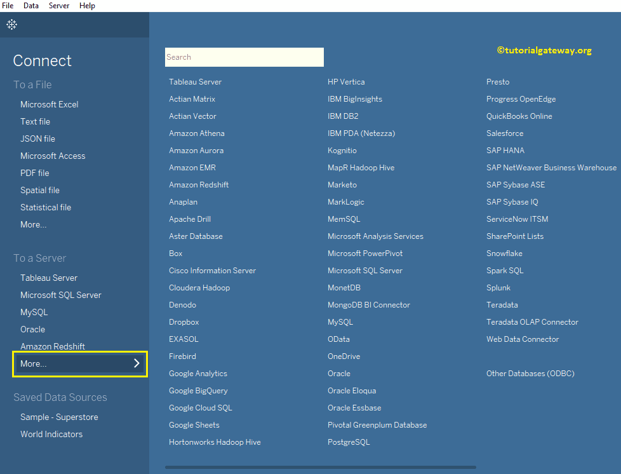The image size is (621, 474).
Task: Select Tableau Server in left sidebar
Action: click(x=49, y=278)
